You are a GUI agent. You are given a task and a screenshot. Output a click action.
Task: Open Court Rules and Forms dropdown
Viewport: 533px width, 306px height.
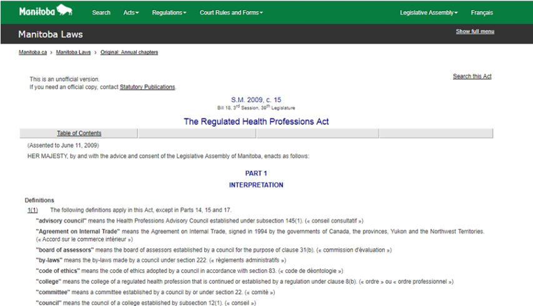click(x=231, y=12)
